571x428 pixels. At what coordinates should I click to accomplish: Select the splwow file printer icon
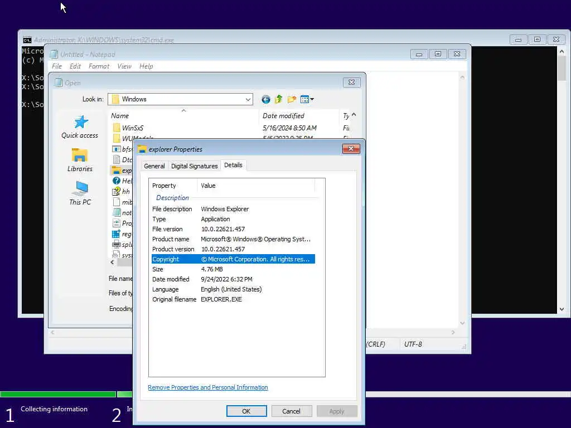[116, 244]
